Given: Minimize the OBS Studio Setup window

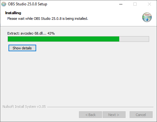Looking at the screenshot, I should (x=121, y=4).
